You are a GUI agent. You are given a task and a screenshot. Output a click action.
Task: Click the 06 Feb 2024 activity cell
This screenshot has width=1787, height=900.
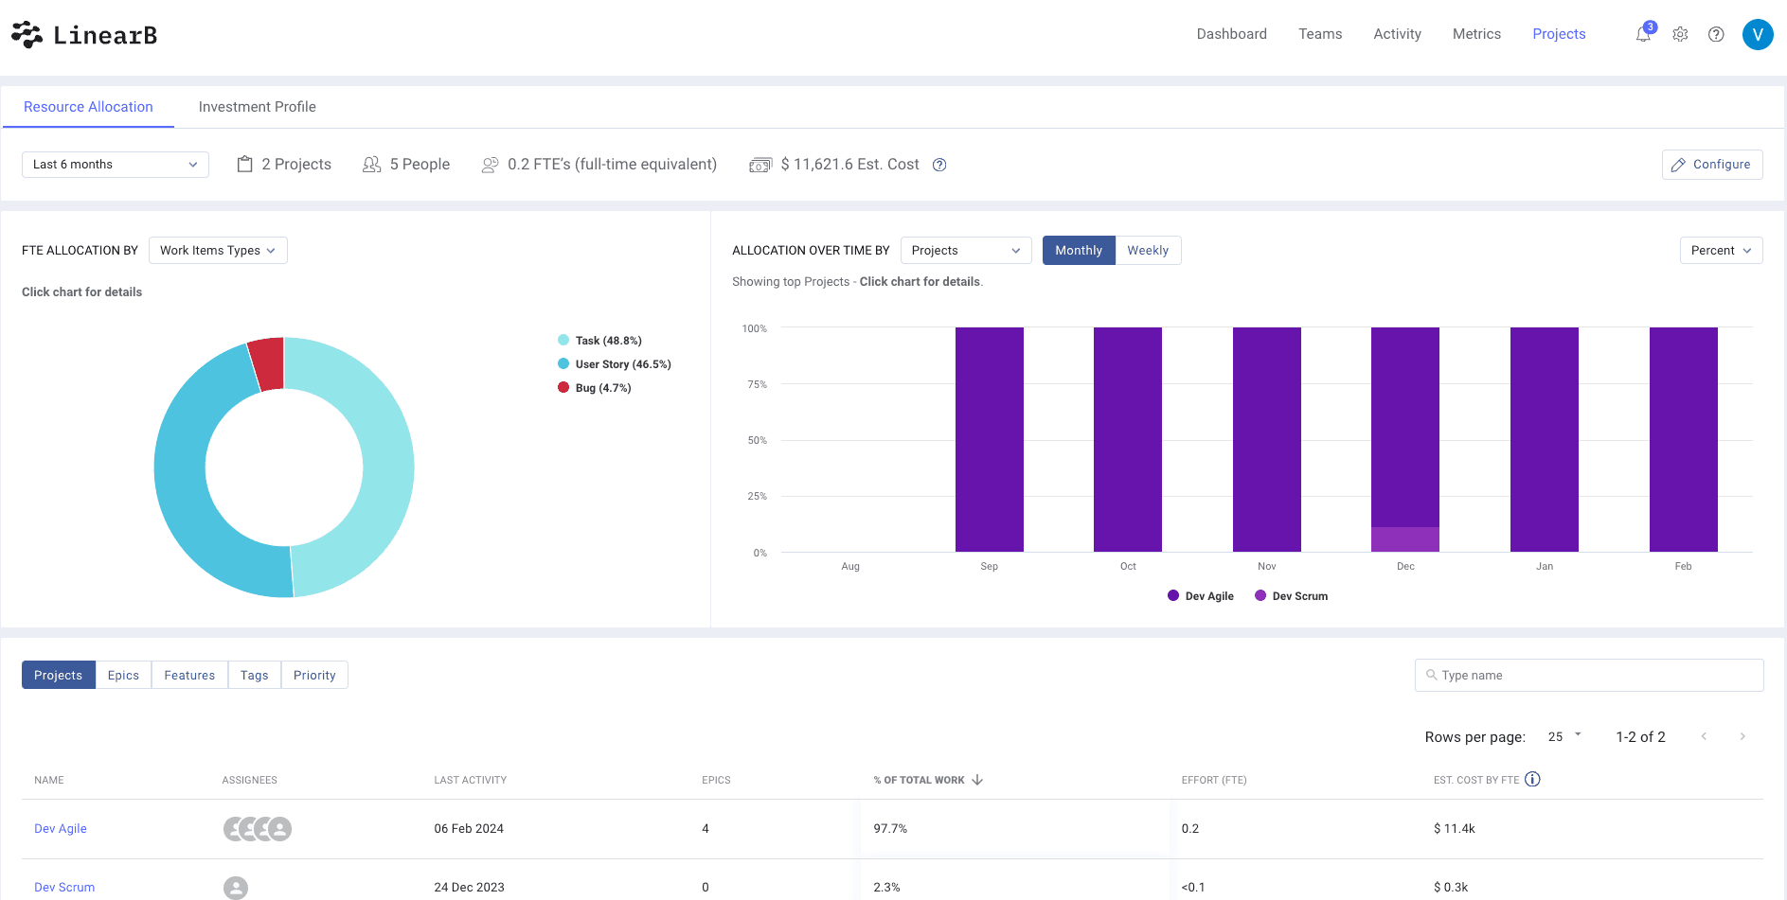[x=469, y=829]
